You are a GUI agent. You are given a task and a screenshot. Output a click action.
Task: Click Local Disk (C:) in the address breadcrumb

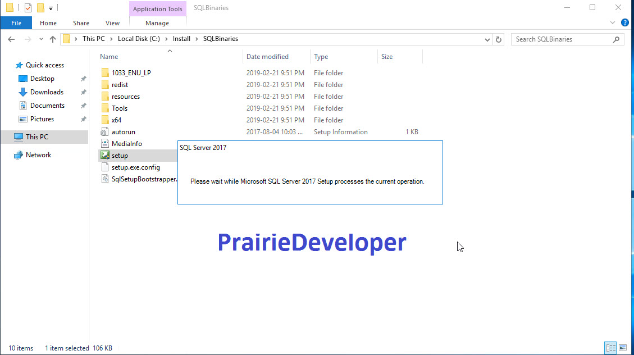pyautogui.click(x=139, y=39)
